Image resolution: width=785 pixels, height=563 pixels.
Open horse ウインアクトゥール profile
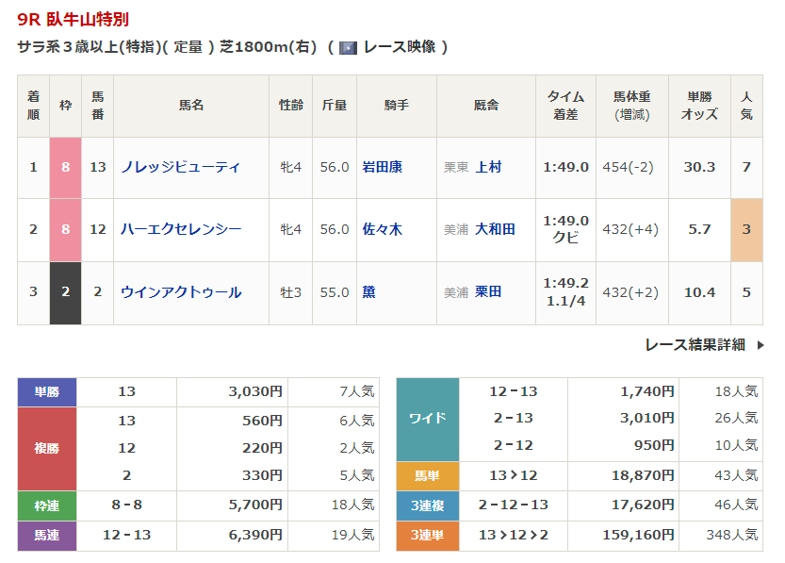pyautogui.click(x=181, y=292)
